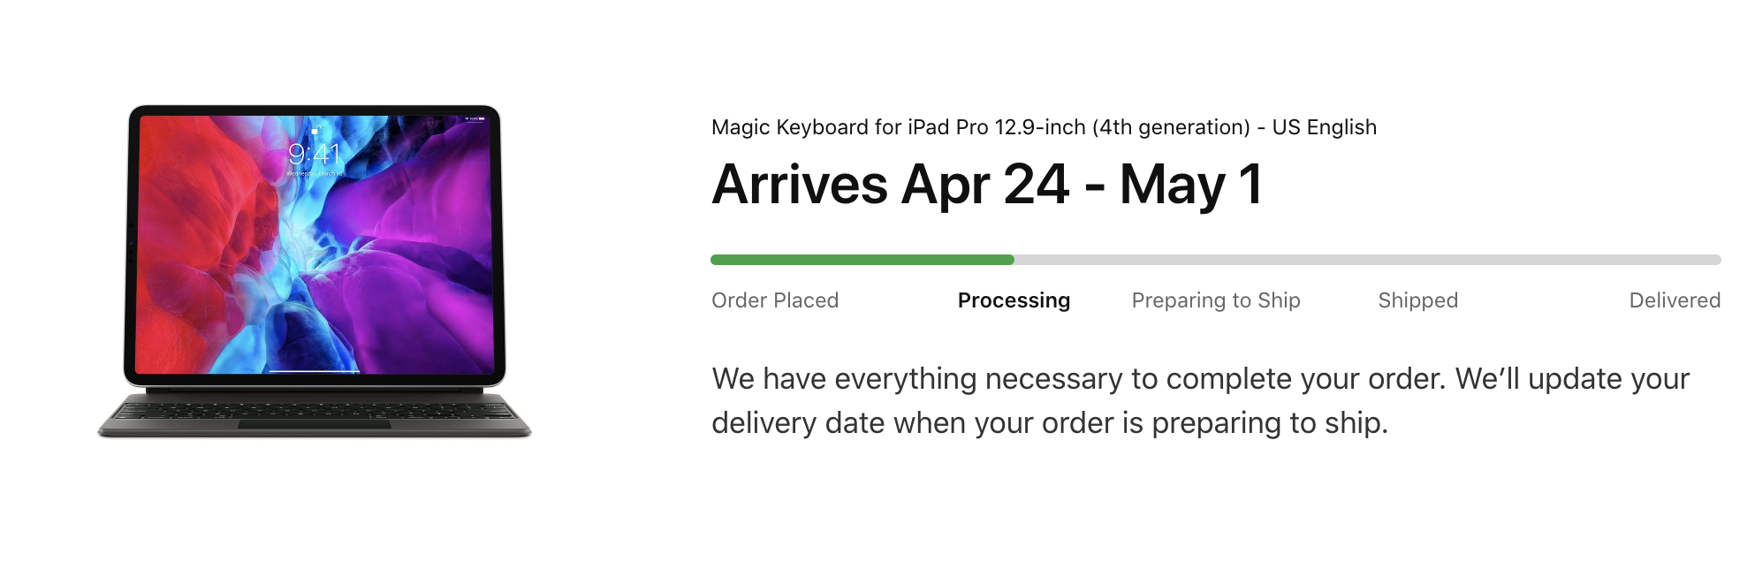1755x569 pixels.
Task: Open the Magic Keyboard for iPad Pro product name
Action: pos(1043,127)
